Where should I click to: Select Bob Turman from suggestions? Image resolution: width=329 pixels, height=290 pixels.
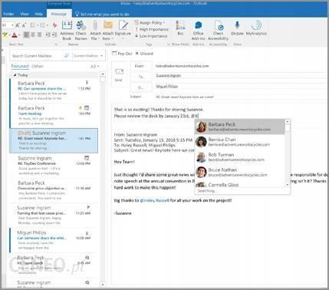click(240, 157)
